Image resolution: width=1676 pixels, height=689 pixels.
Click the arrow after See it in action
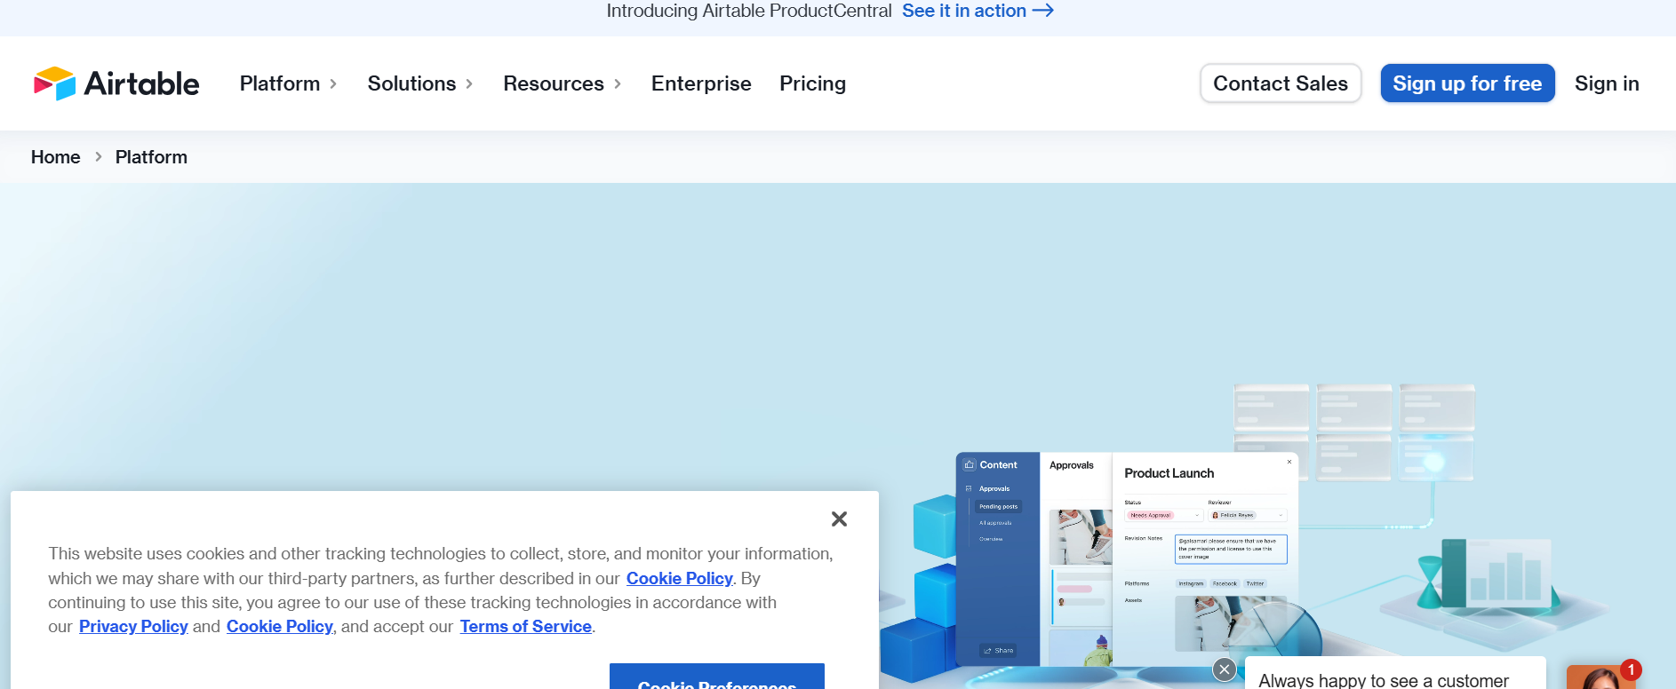point(1043,11)
